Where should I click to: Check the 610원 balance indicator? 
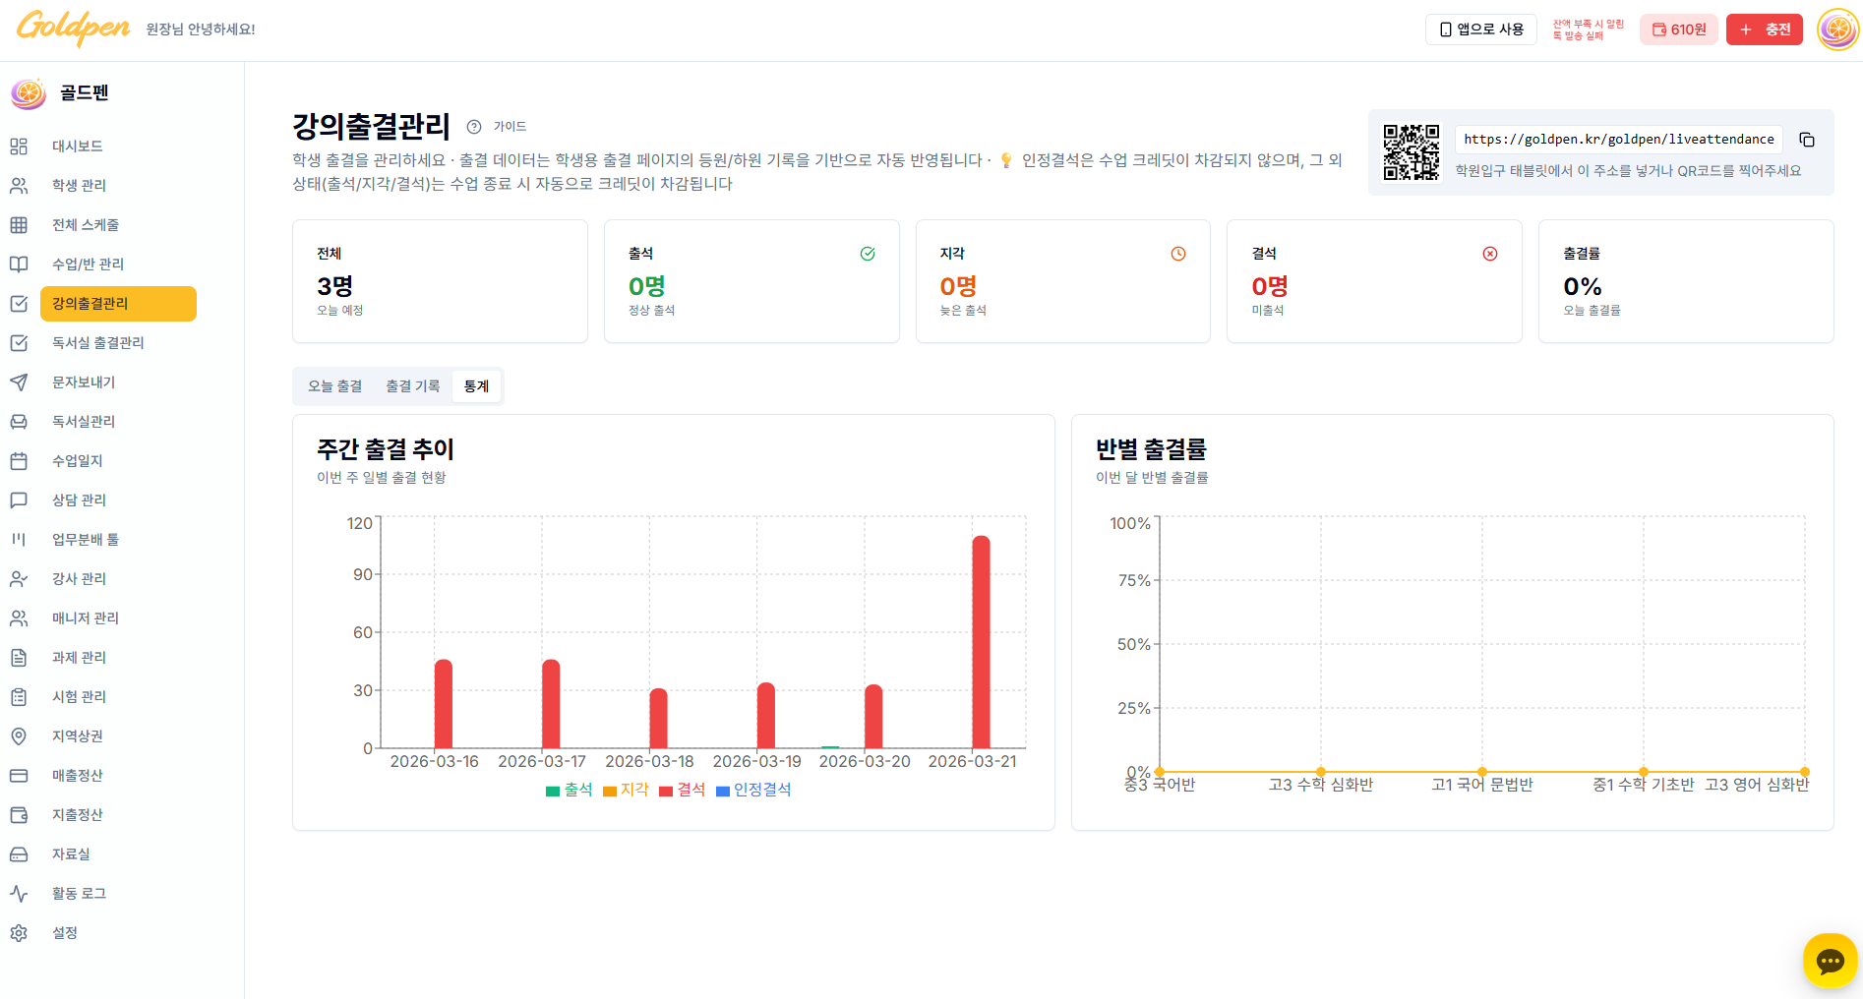click(x=1678, y=29)
